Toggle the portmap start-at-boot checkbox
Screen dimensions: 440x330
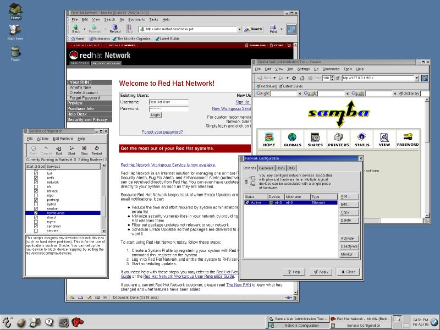(x=36, y=200)
